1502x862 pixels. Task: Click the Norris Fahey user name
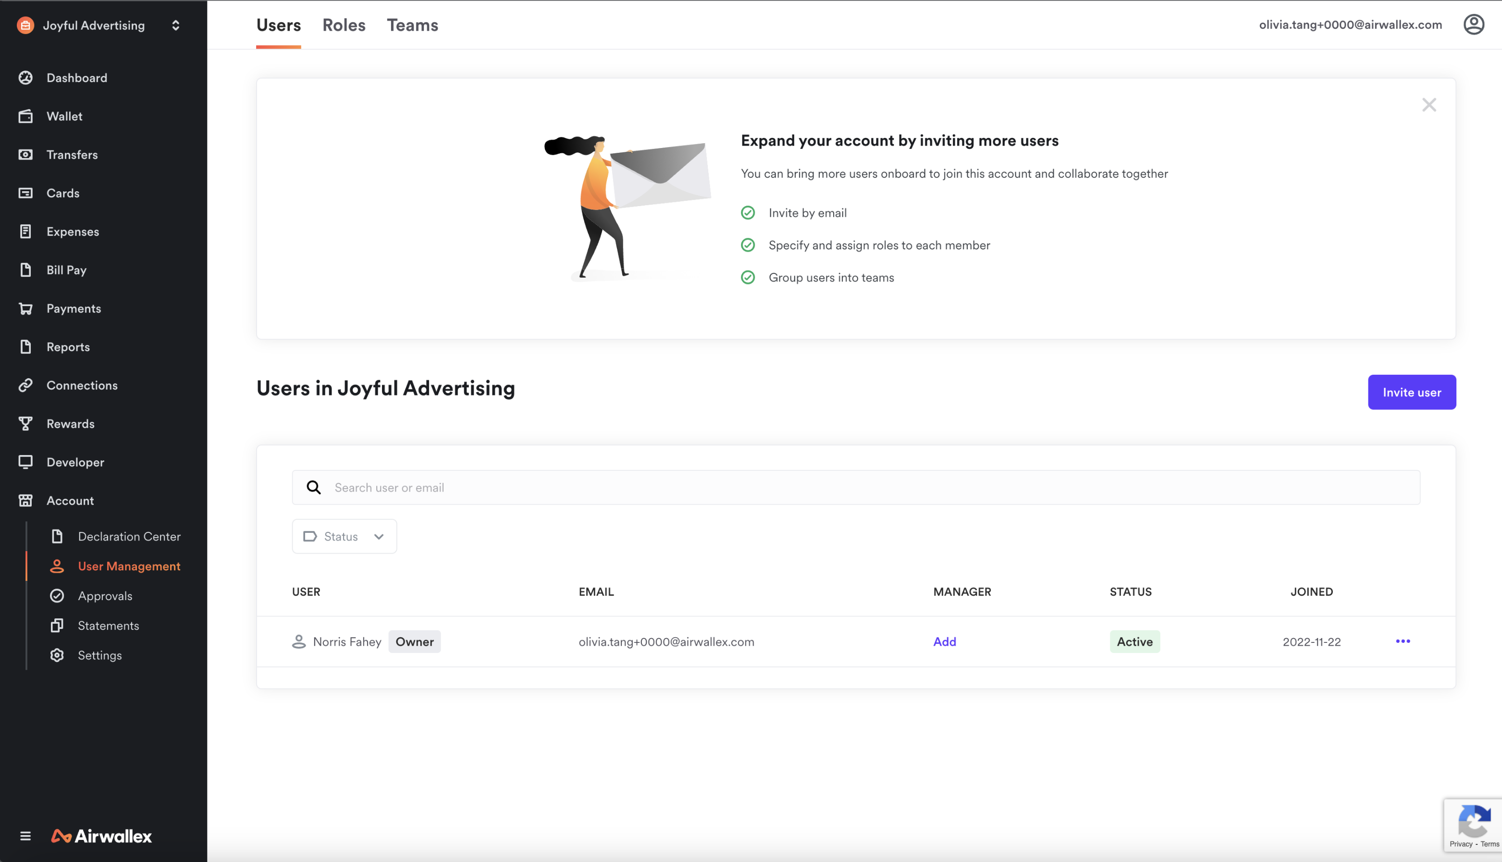point(347,641)
